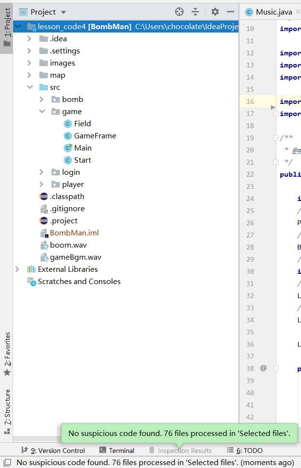The width and height of the screenshot is (301, 468).
Task: Fold the imports at line 17
Action: 276,114
